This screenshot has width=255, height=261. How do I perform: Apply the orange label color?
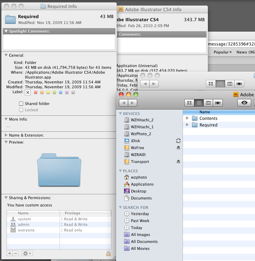pyautogui.click(x=42, y=92)
